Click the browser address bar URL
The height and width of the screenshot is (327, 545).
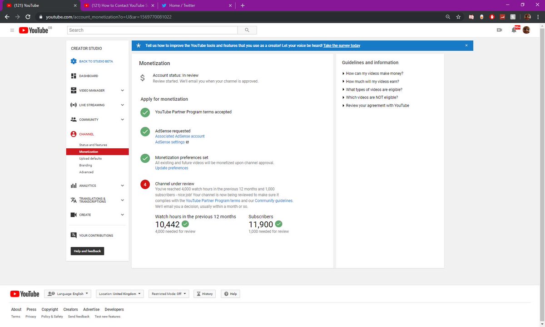tap(108, 17)
